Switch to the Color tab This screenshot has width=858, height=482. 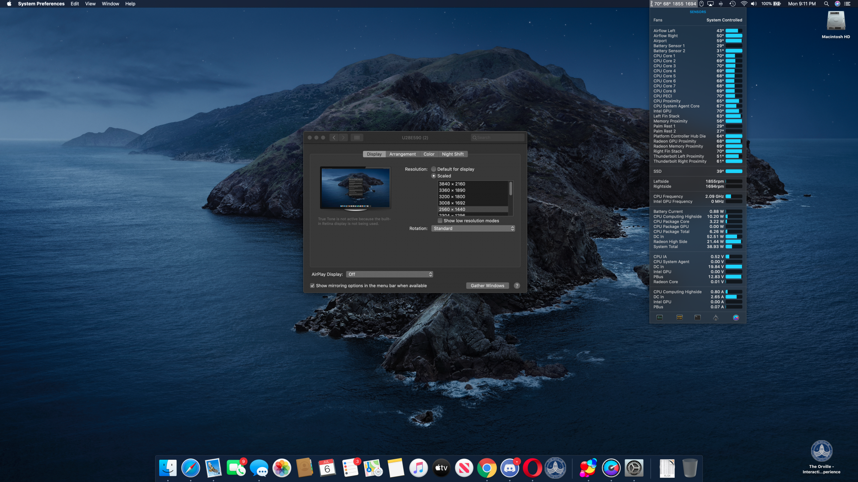point(429,154)
